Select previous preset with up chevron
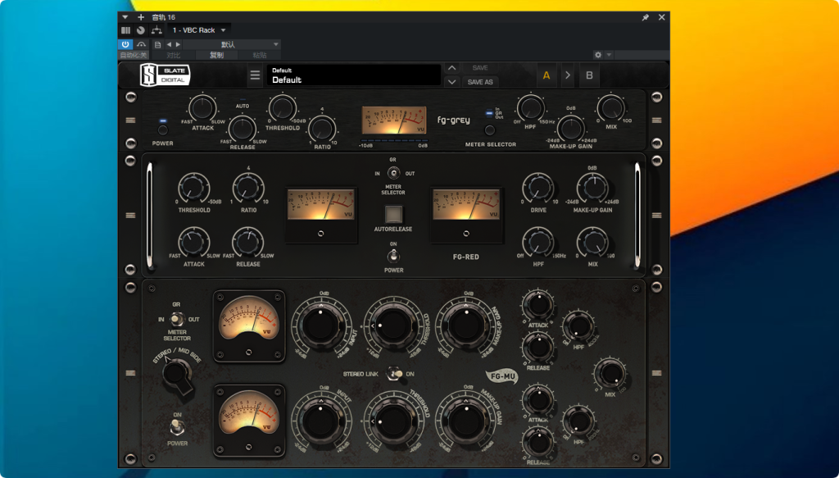Screen dimensions: 839x478 (x=452, y=68)
